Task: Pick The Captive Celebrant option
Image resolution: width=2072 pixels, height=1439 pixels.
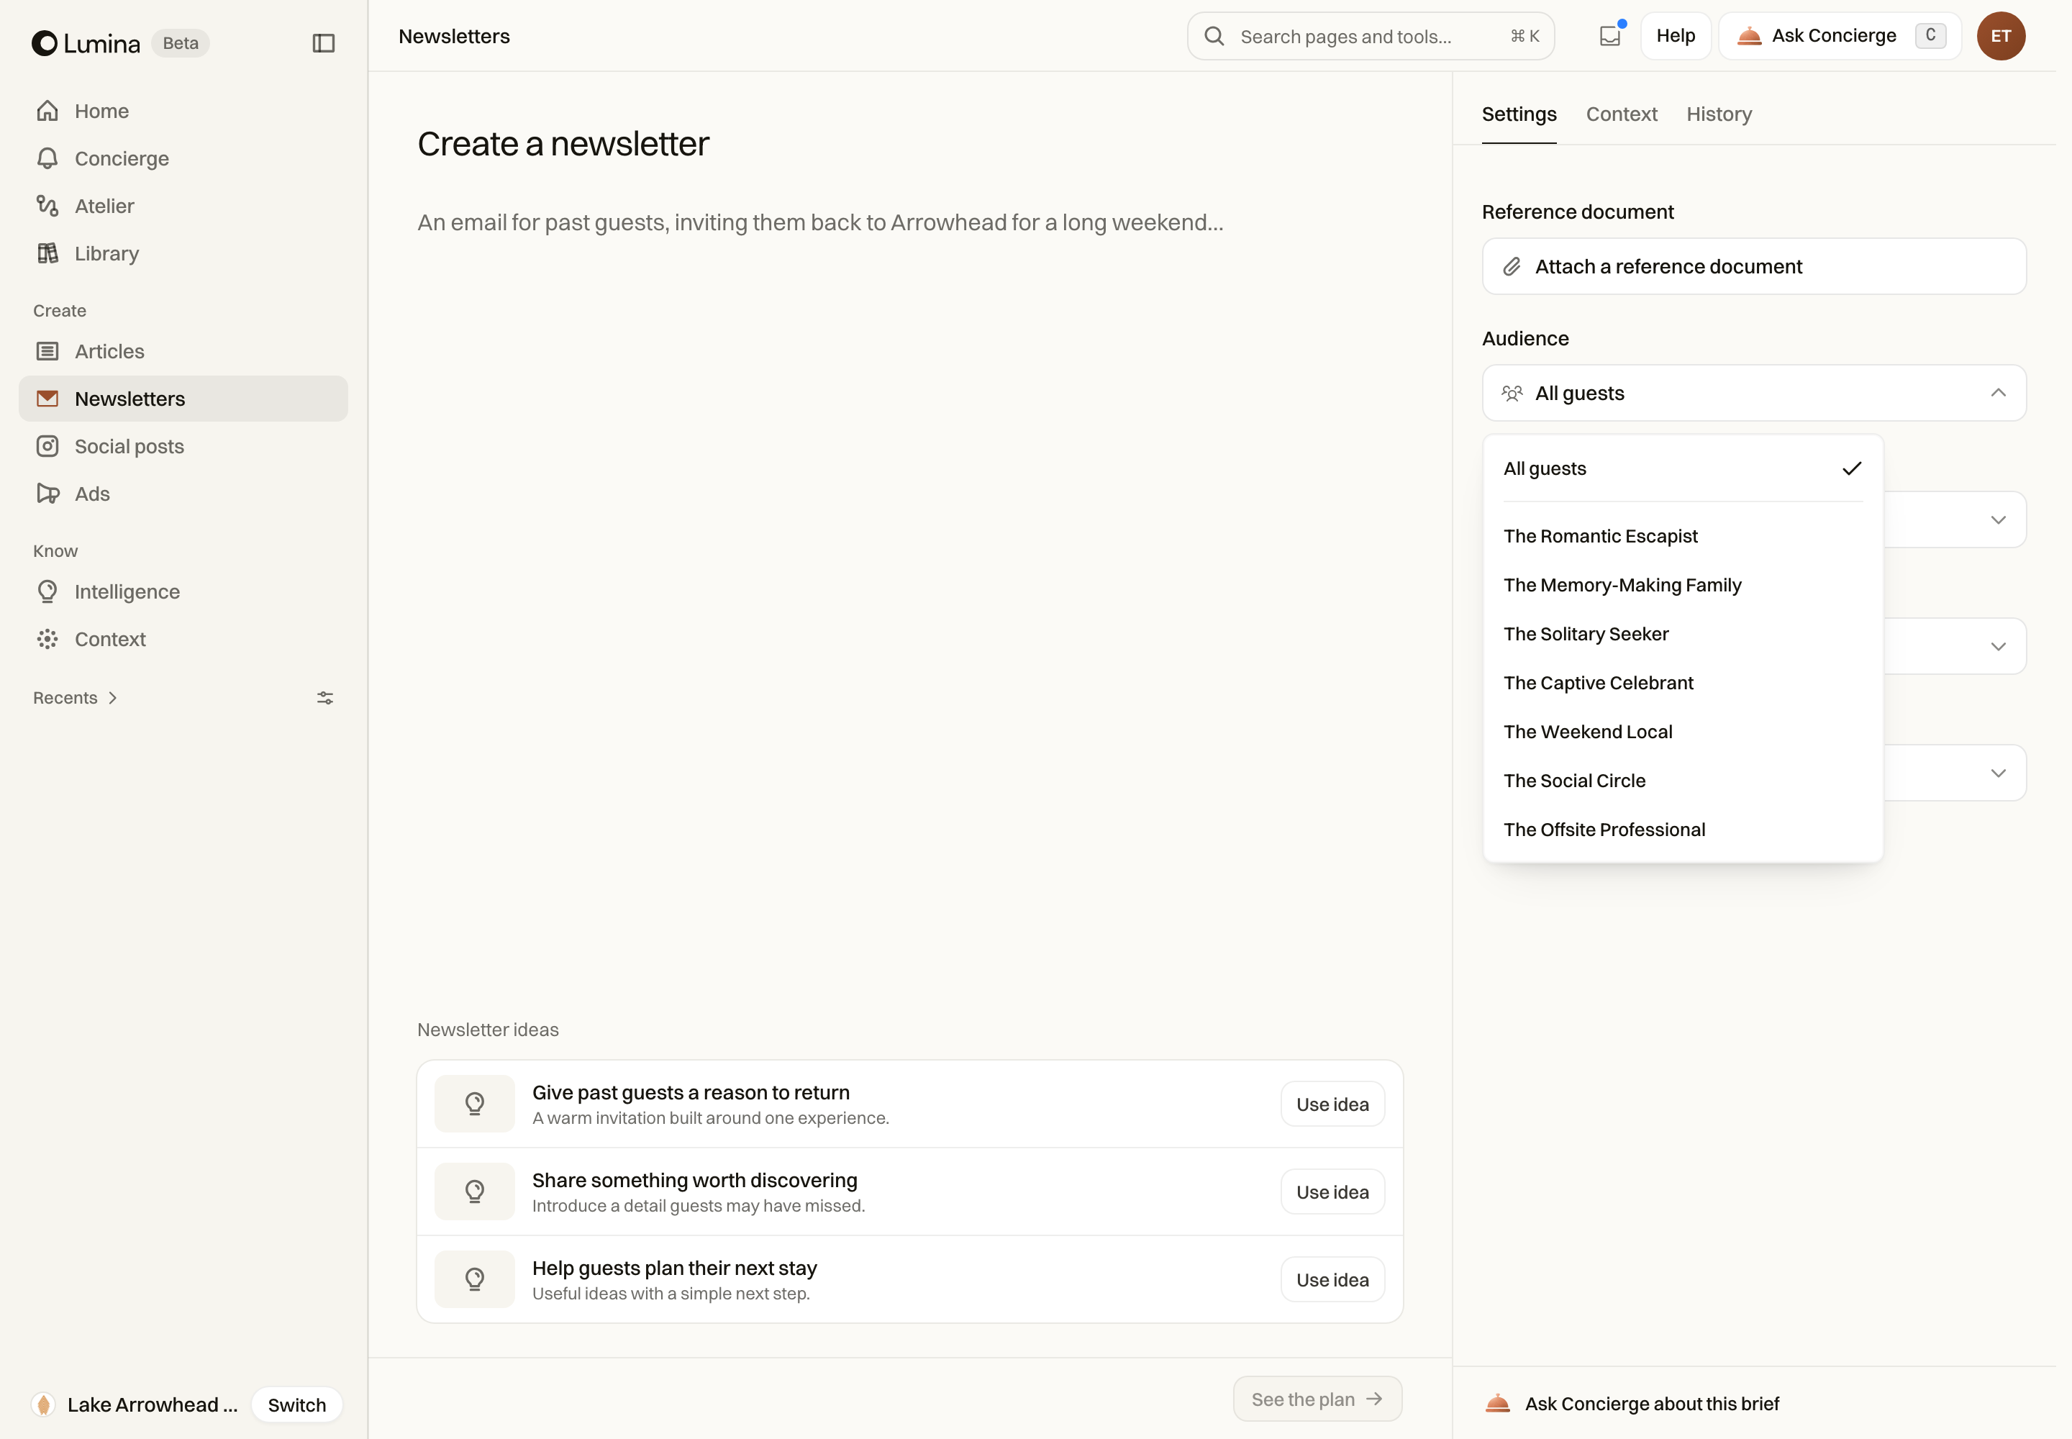Action: 1683,684
